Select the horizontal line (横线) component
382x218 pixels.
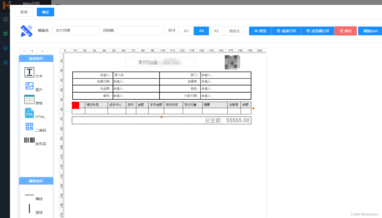coord(29,195)
